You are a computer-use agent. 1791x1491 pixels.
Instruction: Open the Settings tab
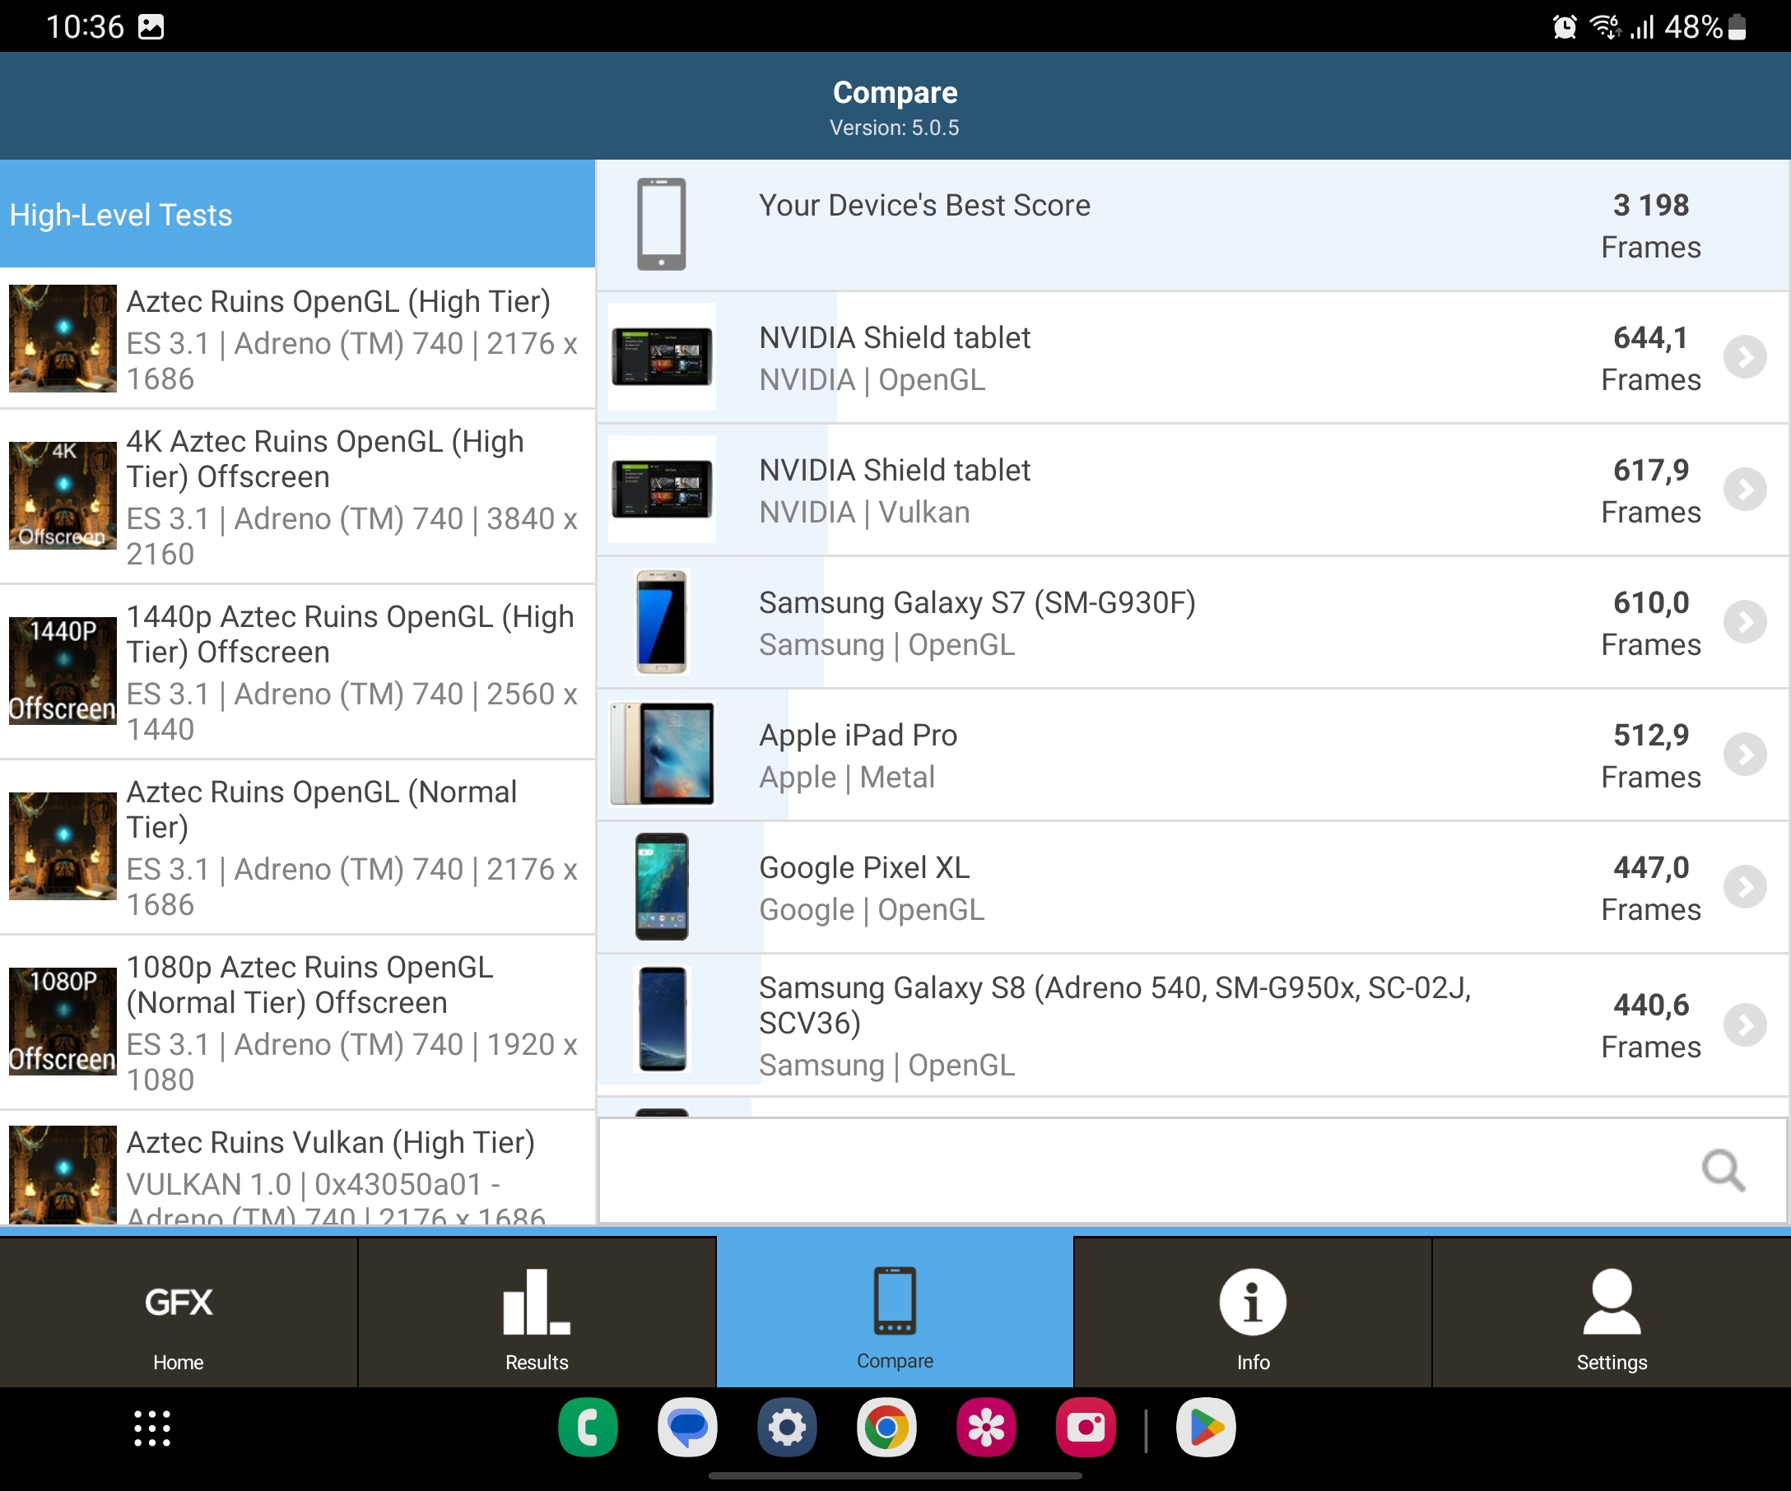point(1611,1314)
